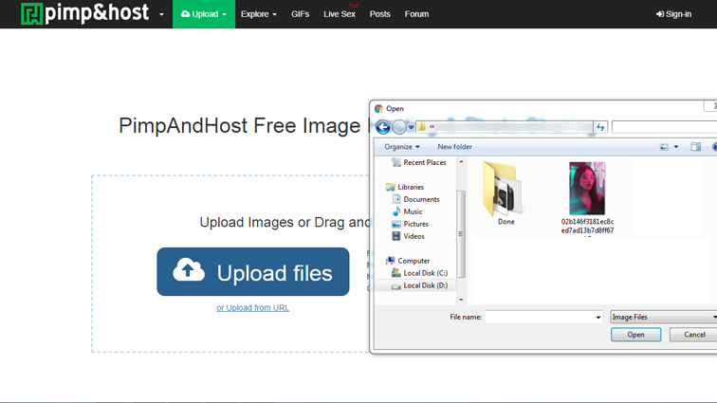
Task: Expand the recent locations dropdown arrow
Action: coord(411,128)
